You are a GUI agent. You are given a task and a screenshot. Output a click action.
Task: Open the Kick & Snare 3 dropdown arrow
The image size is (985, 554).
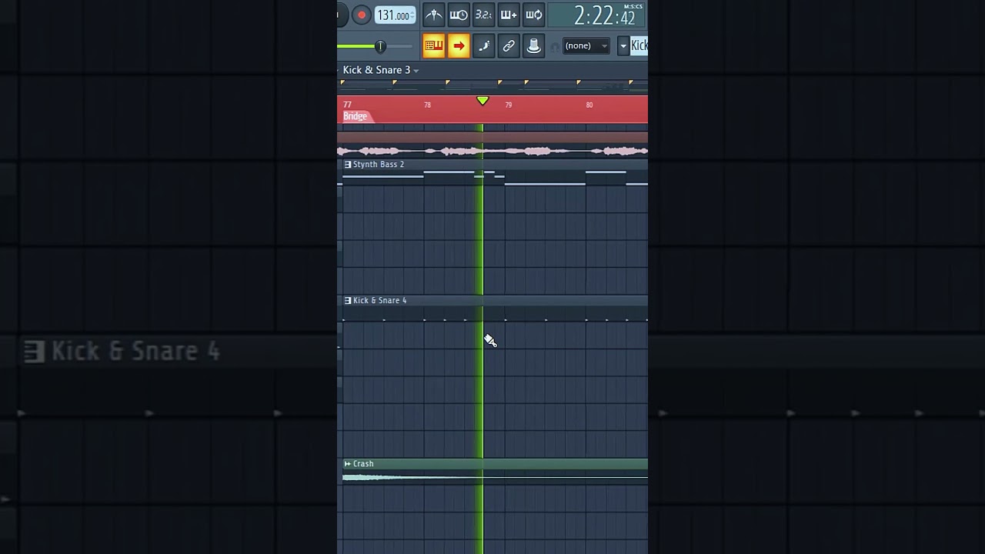[416, 71]
